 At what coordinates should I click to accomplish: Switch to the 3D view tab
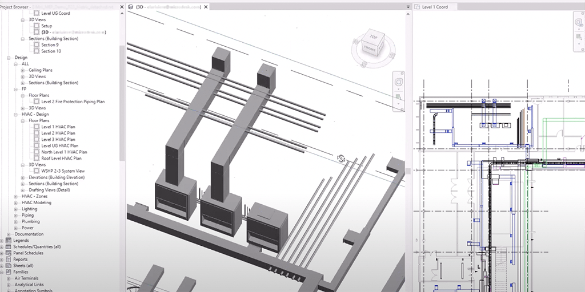(x=169, y=7)
